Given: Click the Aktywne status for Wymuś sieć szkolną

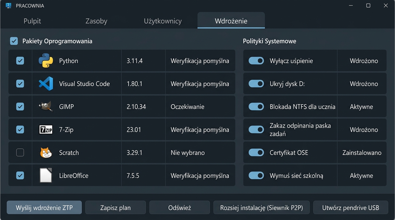Looking at the screenshot, I should point(361,176).
